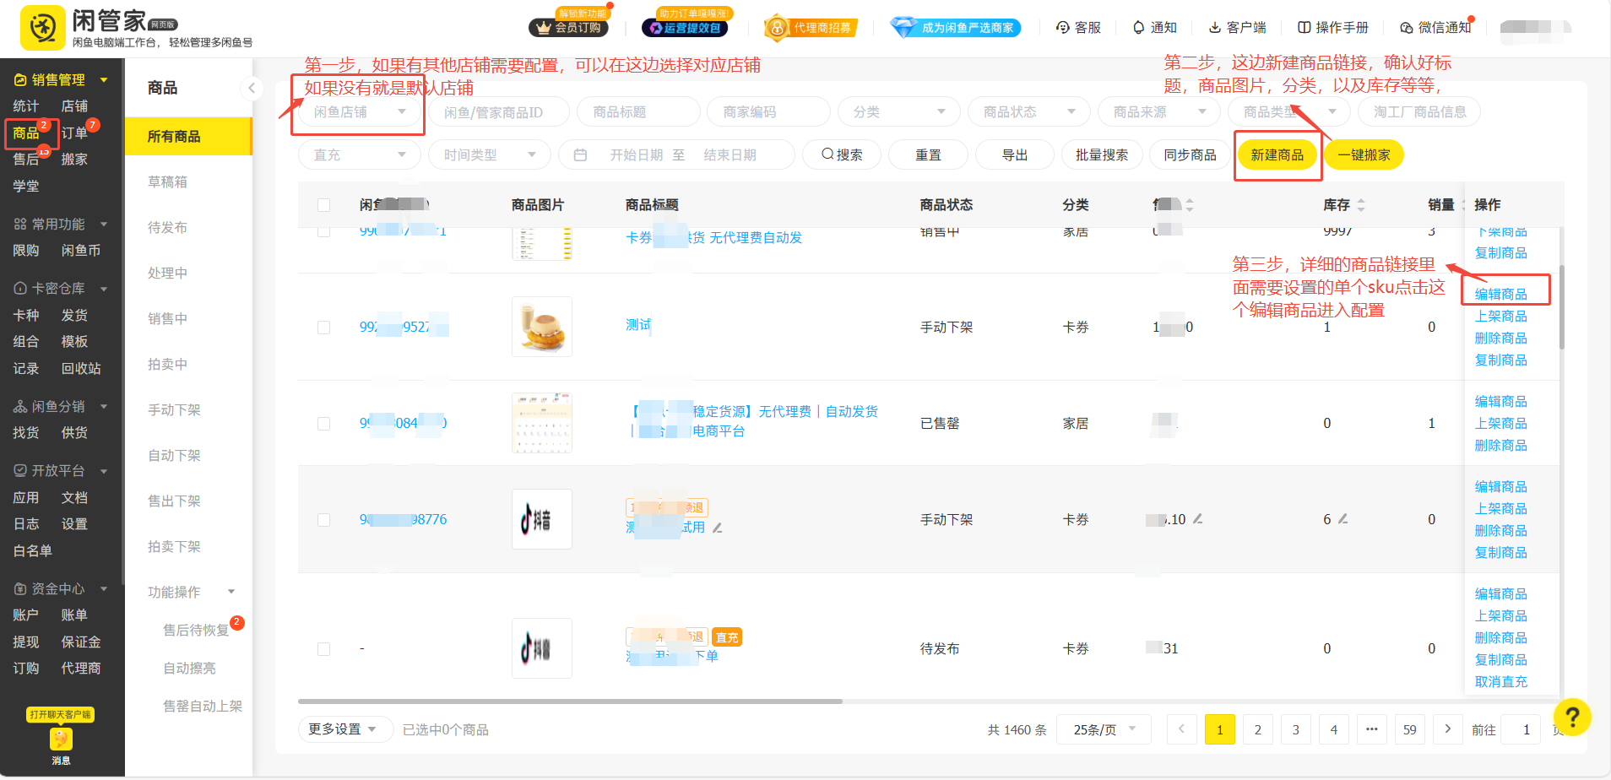Click pencil icon next to stock 6
The height and width of the screenshot is (780, 1611).
tap(1343, 518)
